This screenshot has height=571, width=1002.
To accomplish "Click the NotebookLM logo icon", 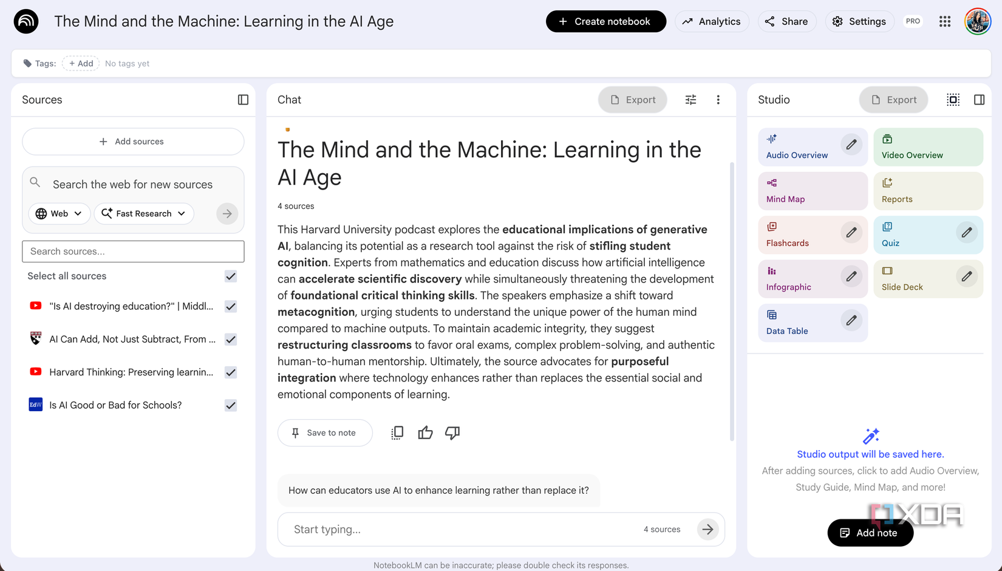I will pyautogui.click(x=26, y=21).
